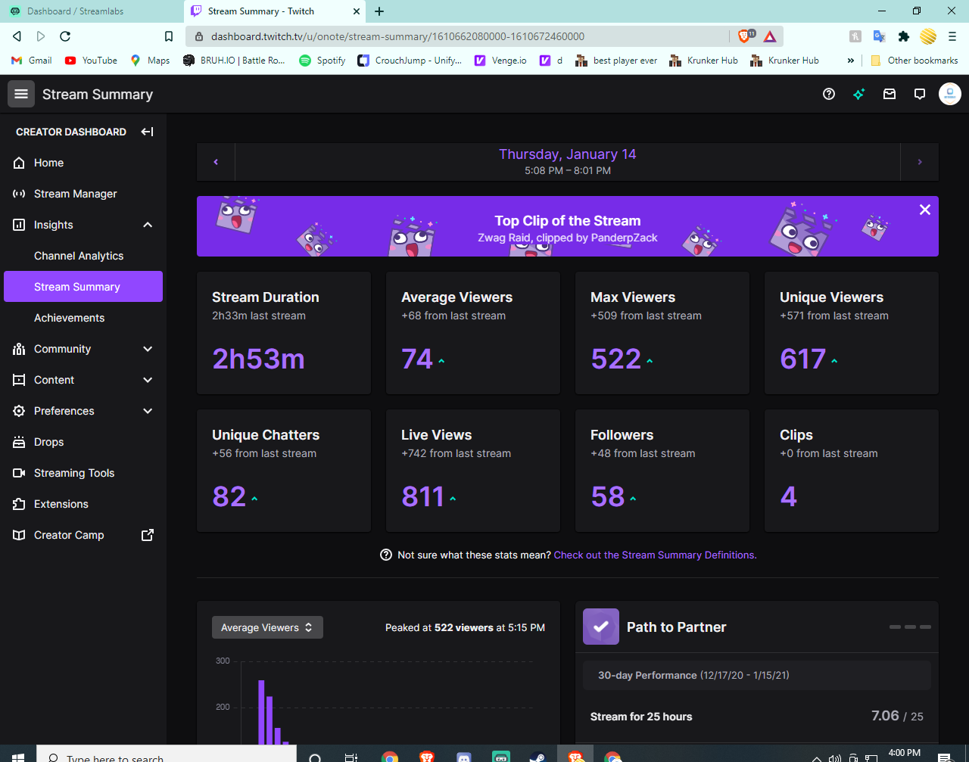
Task: Open Stream Summary Definitions link
Action: click(x=655, y=555)
